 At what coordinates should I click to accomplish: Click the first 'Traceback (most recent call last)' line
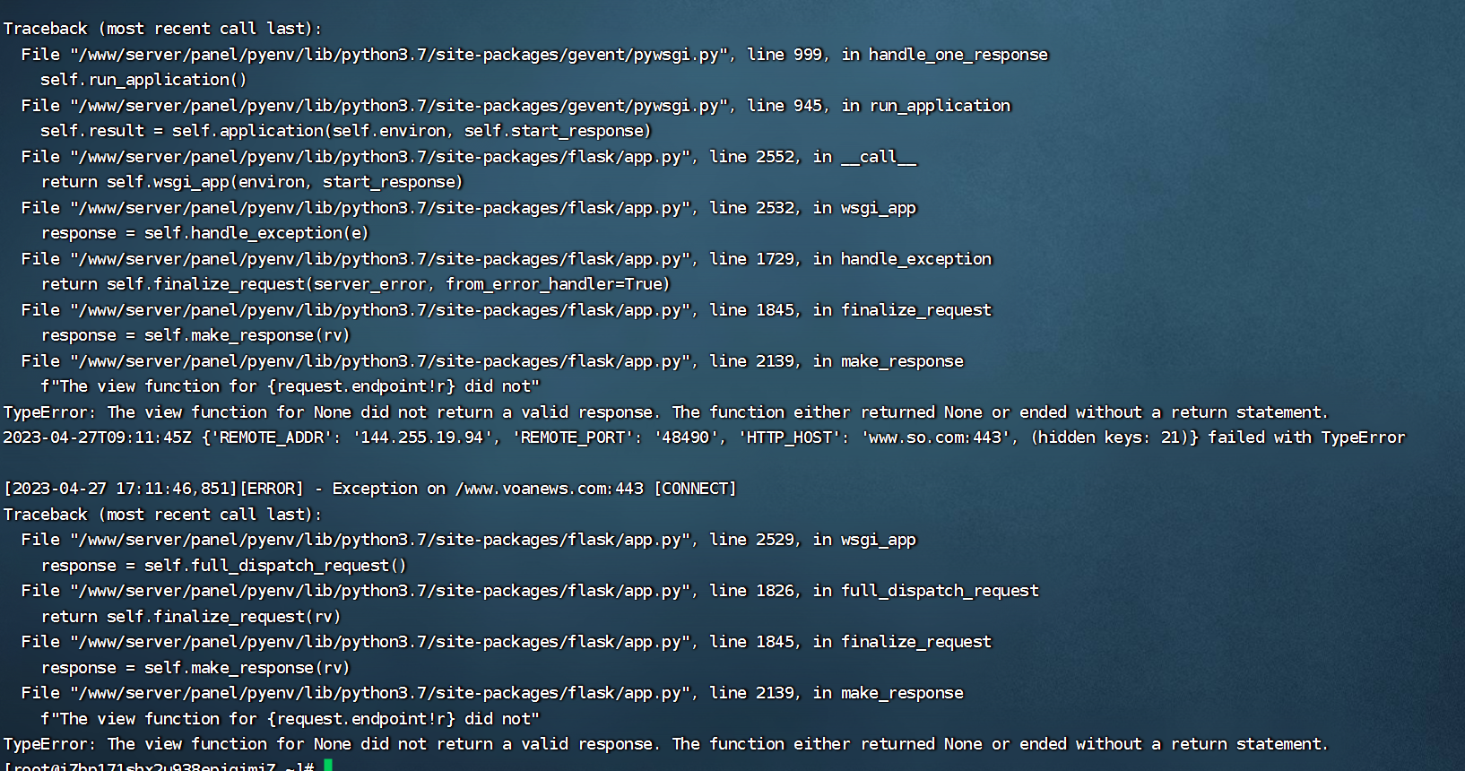coord(162,29)
